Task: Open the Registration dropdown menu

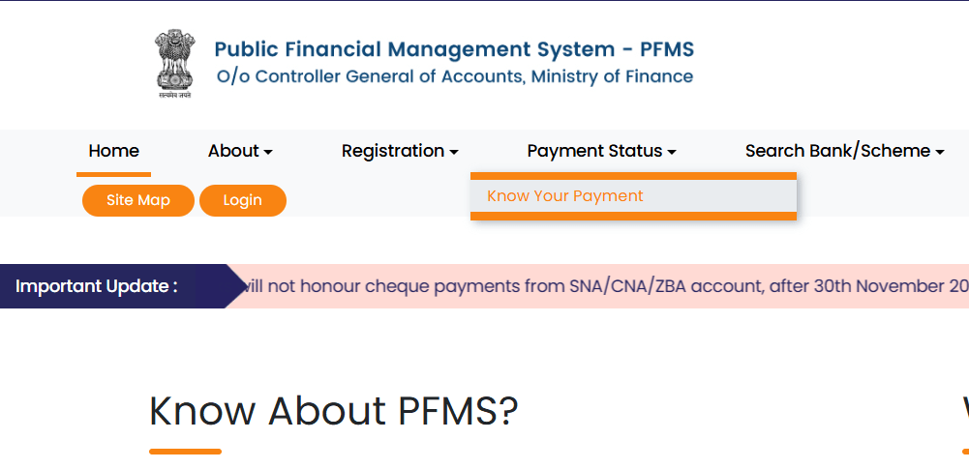Action: click(x=393, y=151)
